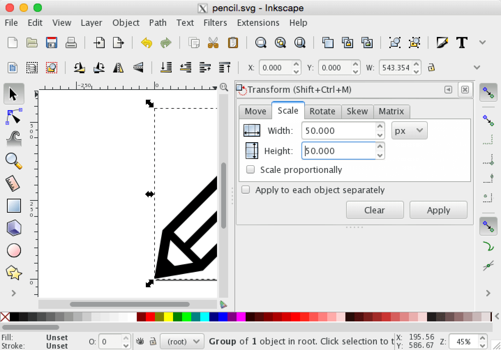The image size is (501, 350).
Task: Select the Rectangle tool
Action: [14, 205]
